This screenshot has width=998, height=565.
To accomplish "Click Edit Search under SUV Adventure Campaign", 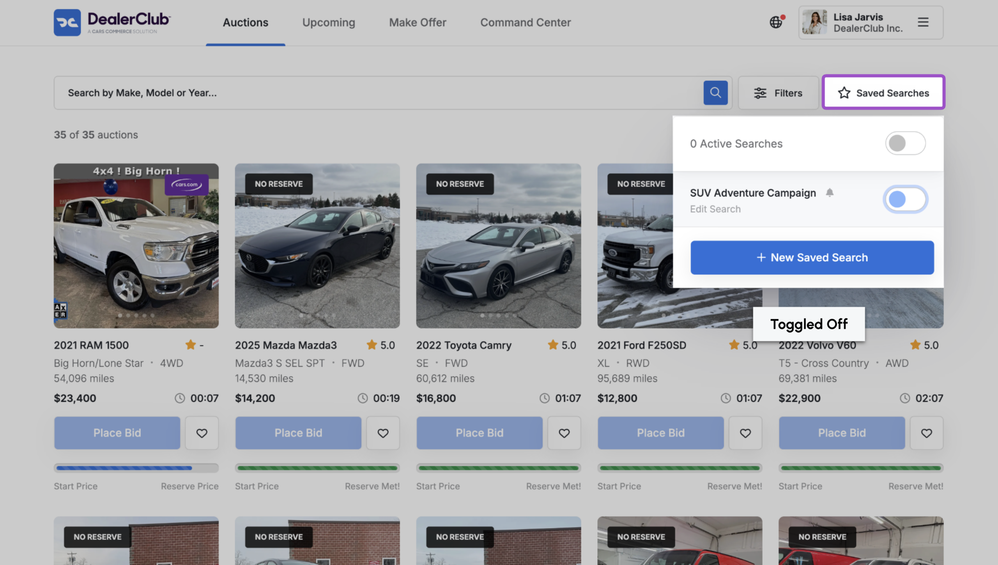I will click(715, 209).
